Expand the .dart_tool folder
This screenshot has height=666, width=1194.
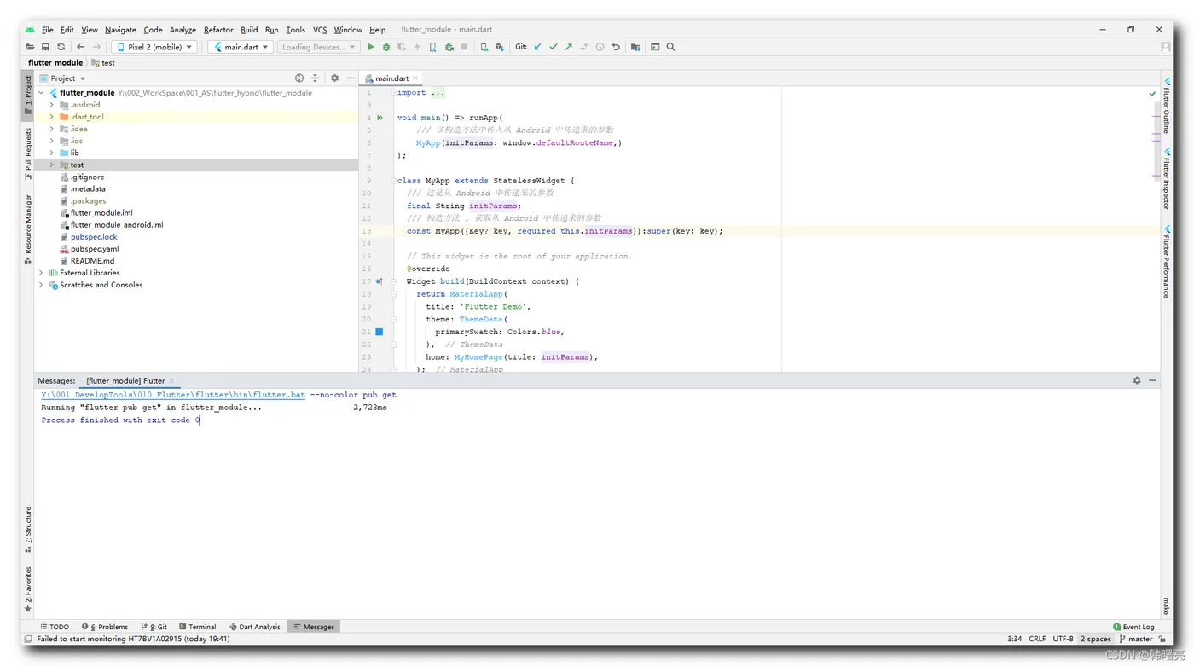point(52,117)
